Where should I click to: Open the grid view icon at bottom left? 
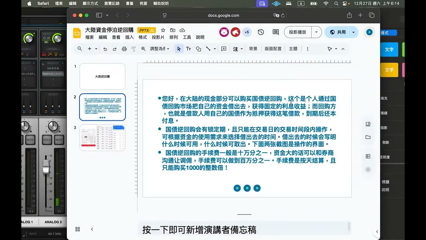[x=78, y=229]
